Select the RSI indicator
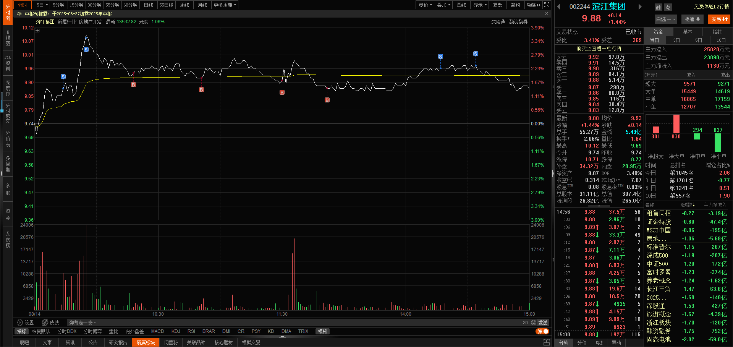Screen dimensions: 733x347 coord(191,331)
